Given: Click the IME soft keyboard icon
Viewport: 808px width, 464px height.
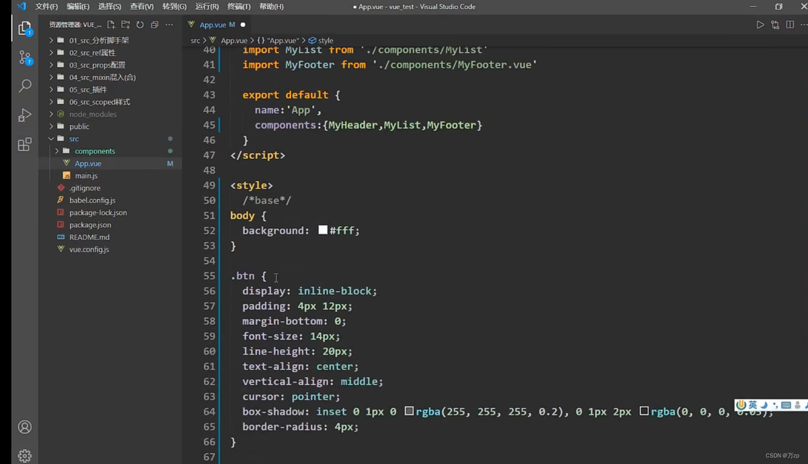Looking at the screenshot, I should [x=786, y=405].
